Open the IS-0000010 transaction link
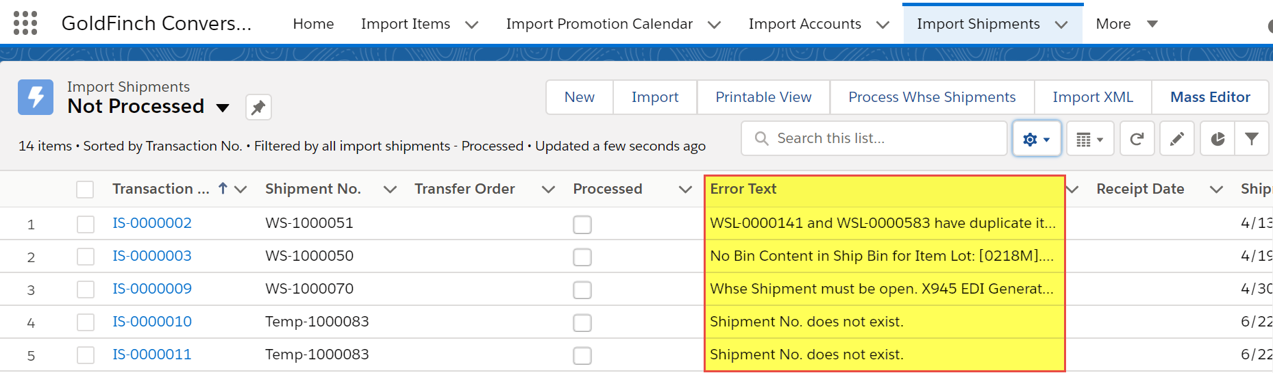 (x=152, y=322)
